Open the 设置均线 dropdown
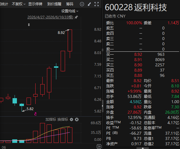The width and height of the screenshot is (180, 149). (70, 11)
